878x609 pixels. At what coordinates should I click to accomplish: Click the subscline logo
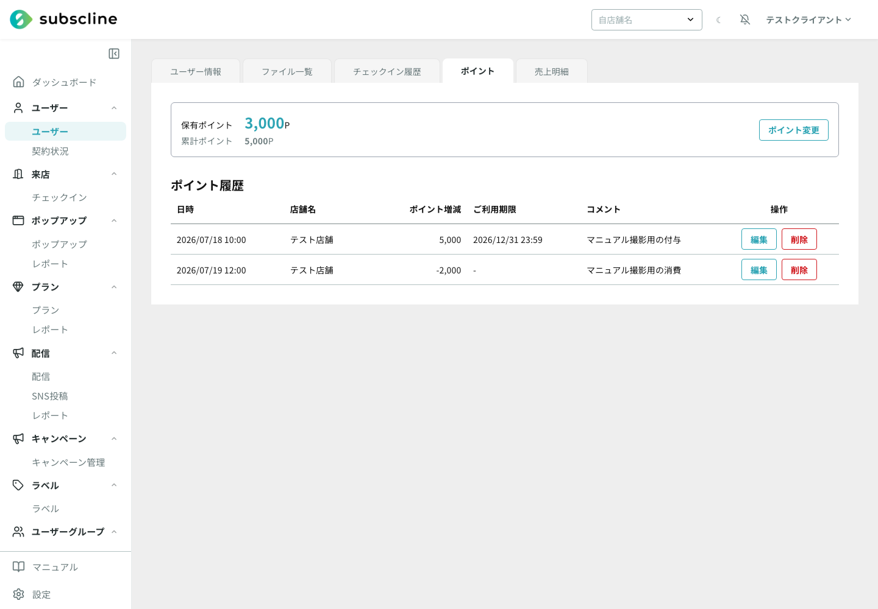coord(63,19)
